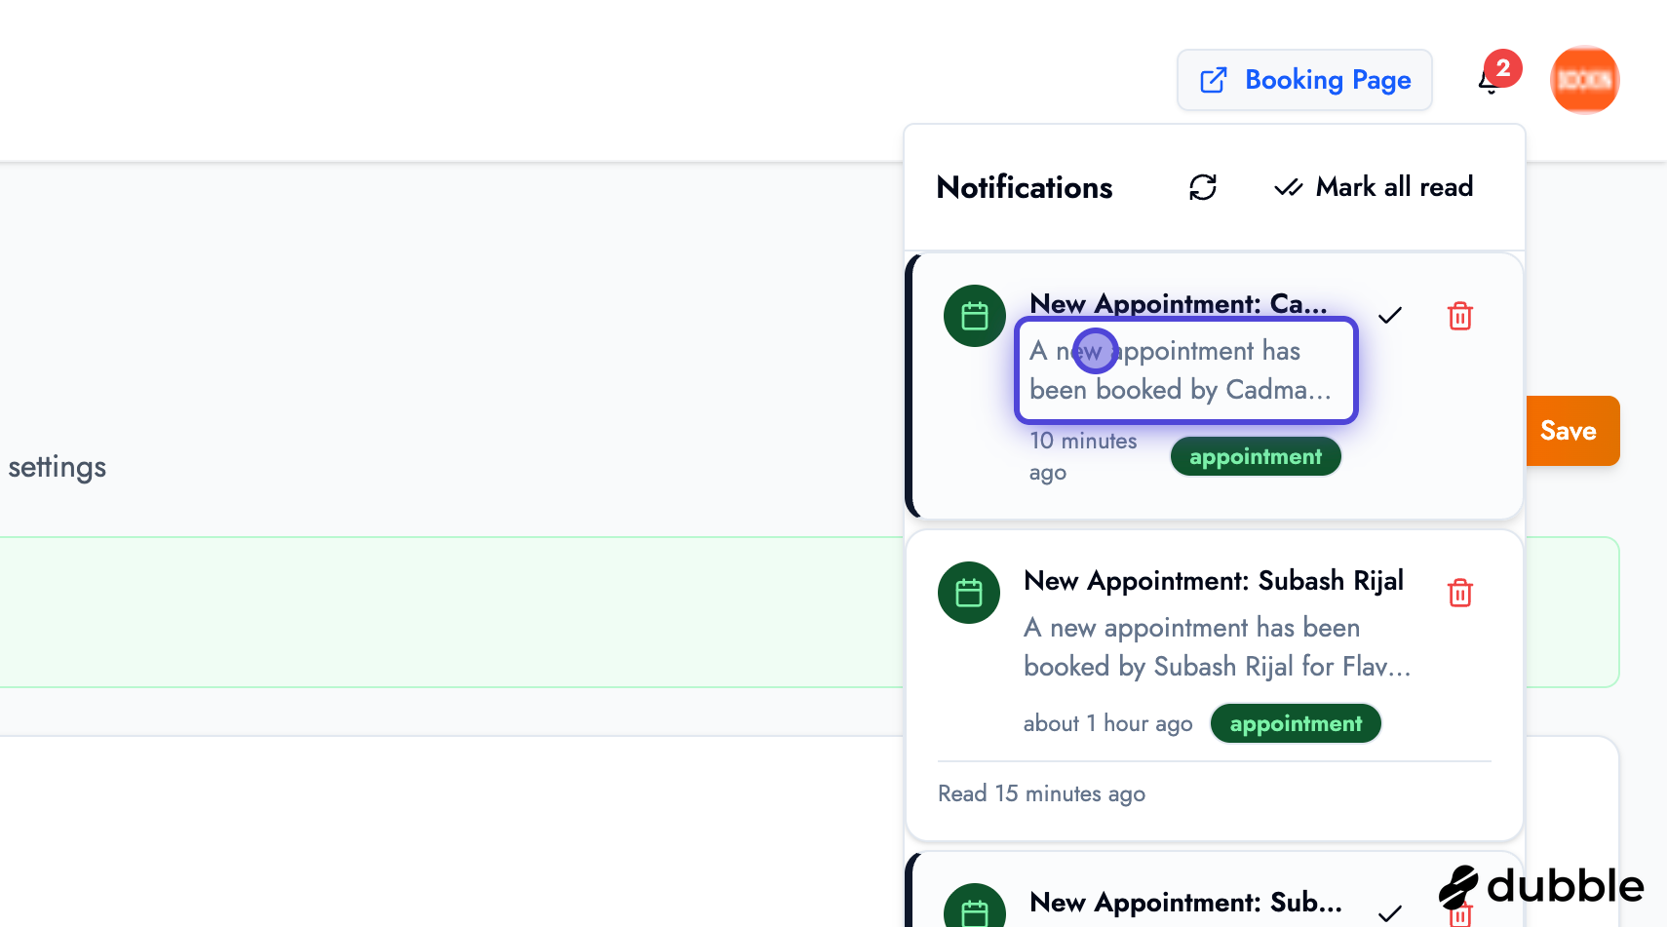Select Mark all read

pyautogui.click(x=1394, y=186)
